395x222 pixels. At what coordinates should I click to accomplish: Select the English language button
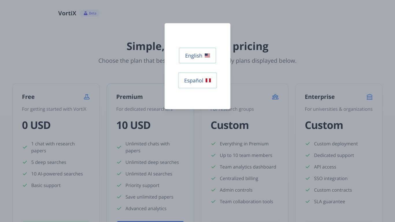pyautogui.click(x=197, y=55)
